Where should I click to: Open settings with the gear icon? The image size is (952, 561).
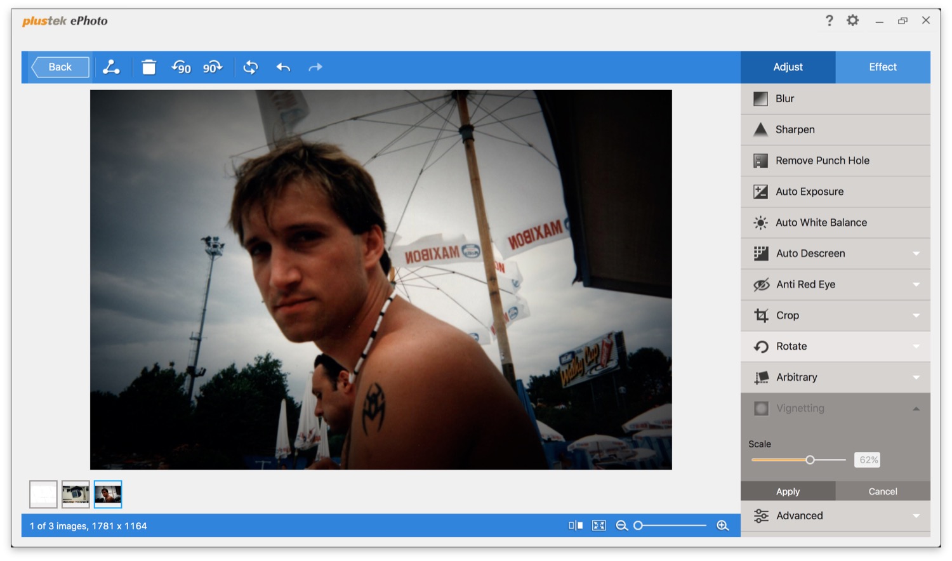853,20
